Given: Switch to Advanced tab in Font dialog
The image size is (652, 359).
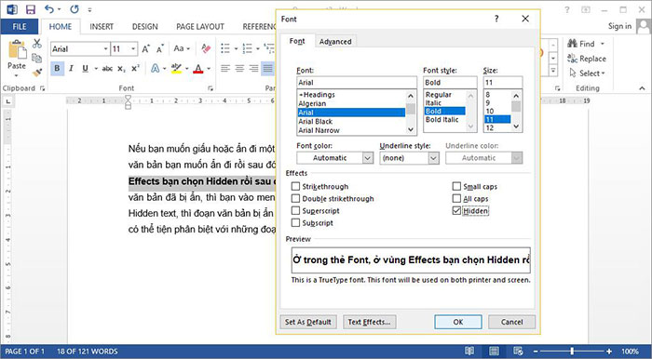Looking at the screenshot, I should 335,42.
